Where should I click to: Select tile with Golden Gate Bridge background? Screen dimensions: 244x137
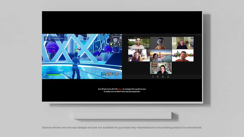click(x=161, y=55)
